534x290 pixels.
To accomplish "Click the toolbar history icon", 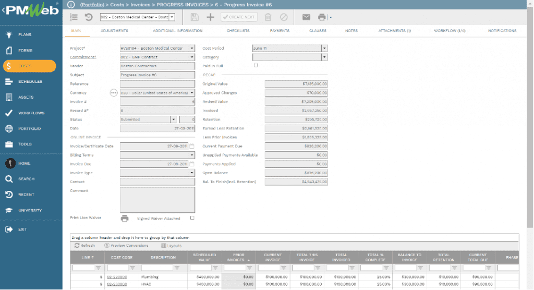I will [x=89, y=17].
